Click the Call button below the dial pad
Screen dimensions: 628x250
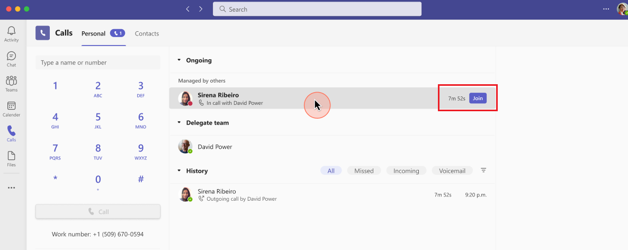tap(98, 211)
